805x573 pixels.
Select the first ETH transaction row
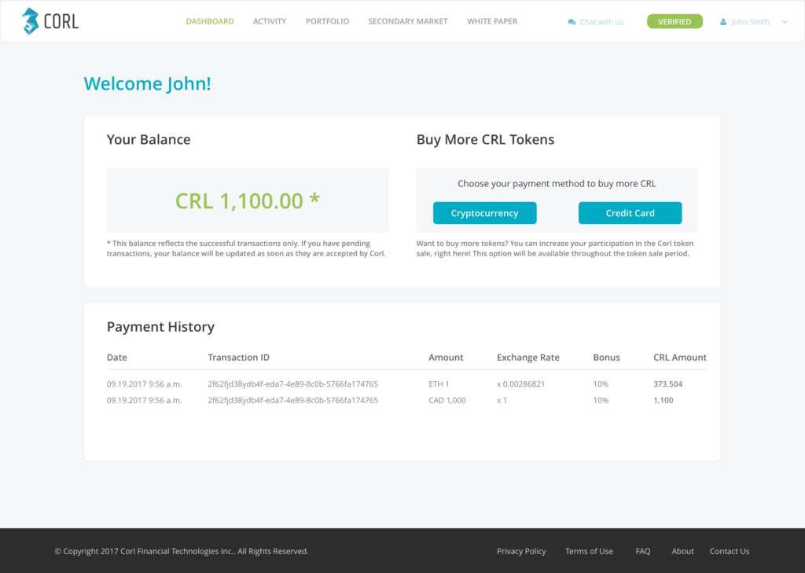(393, 384)
